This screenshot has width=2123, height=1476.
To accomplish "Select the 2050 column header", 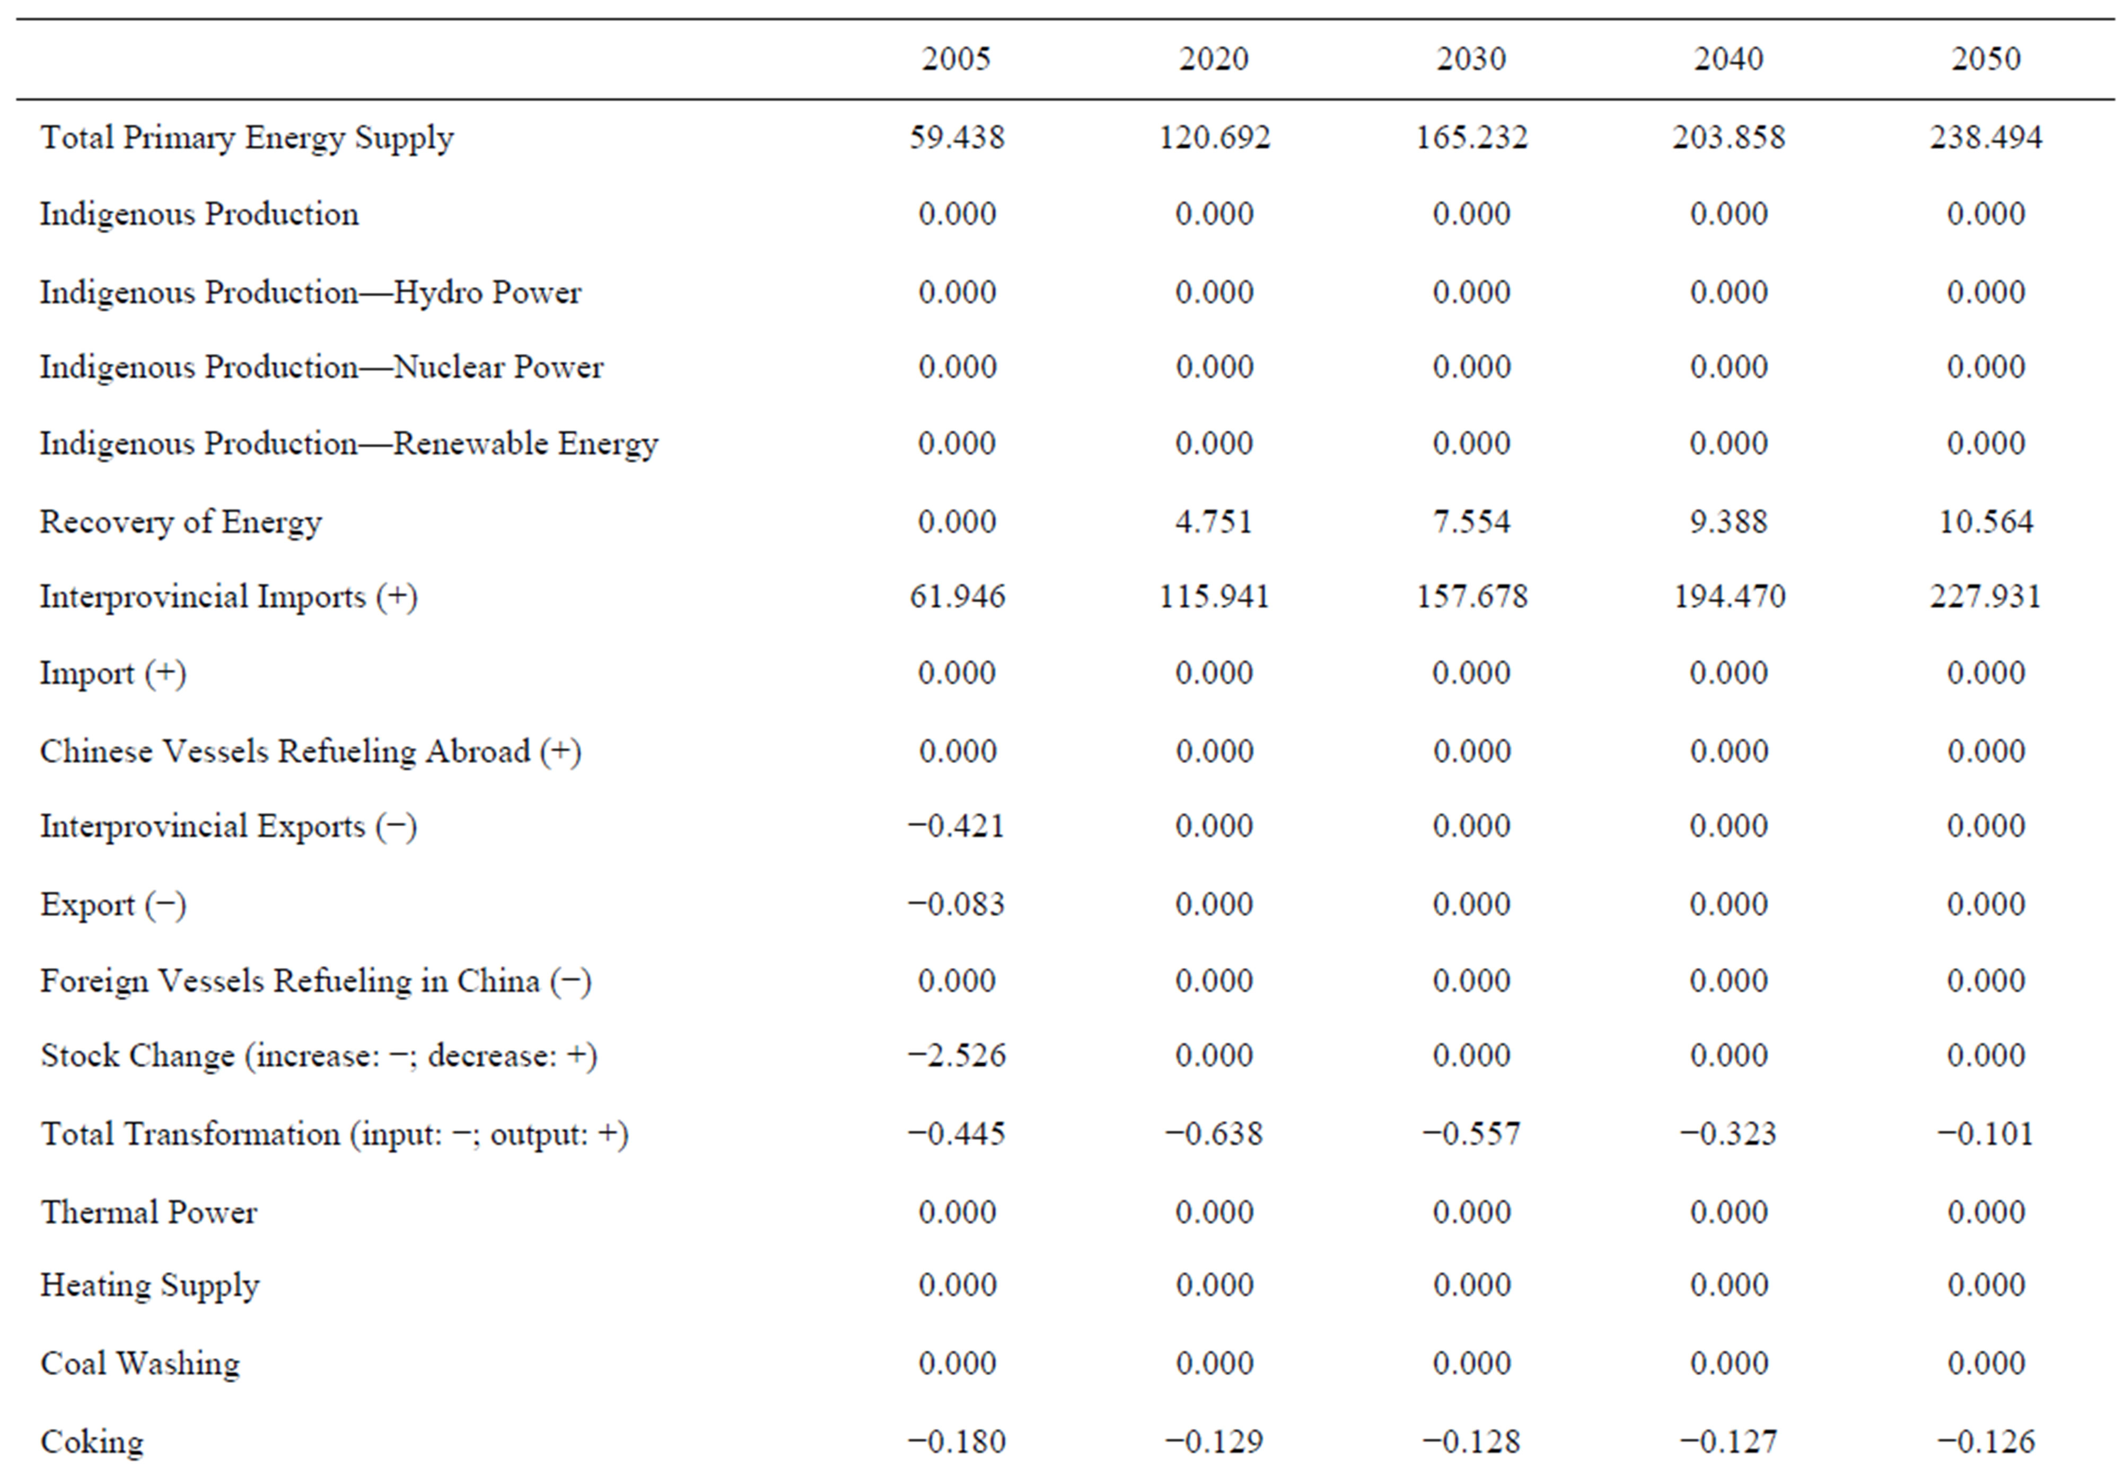I will pos(1985,59).
